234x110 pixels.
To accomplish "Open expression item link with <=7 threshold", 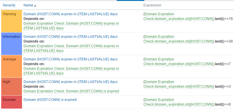I will (x=179, y=62).
